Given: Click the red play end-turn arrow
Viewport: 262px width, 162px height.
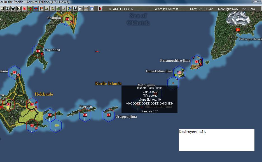Looking at the screenshot, I should click(x=100, y=9).
